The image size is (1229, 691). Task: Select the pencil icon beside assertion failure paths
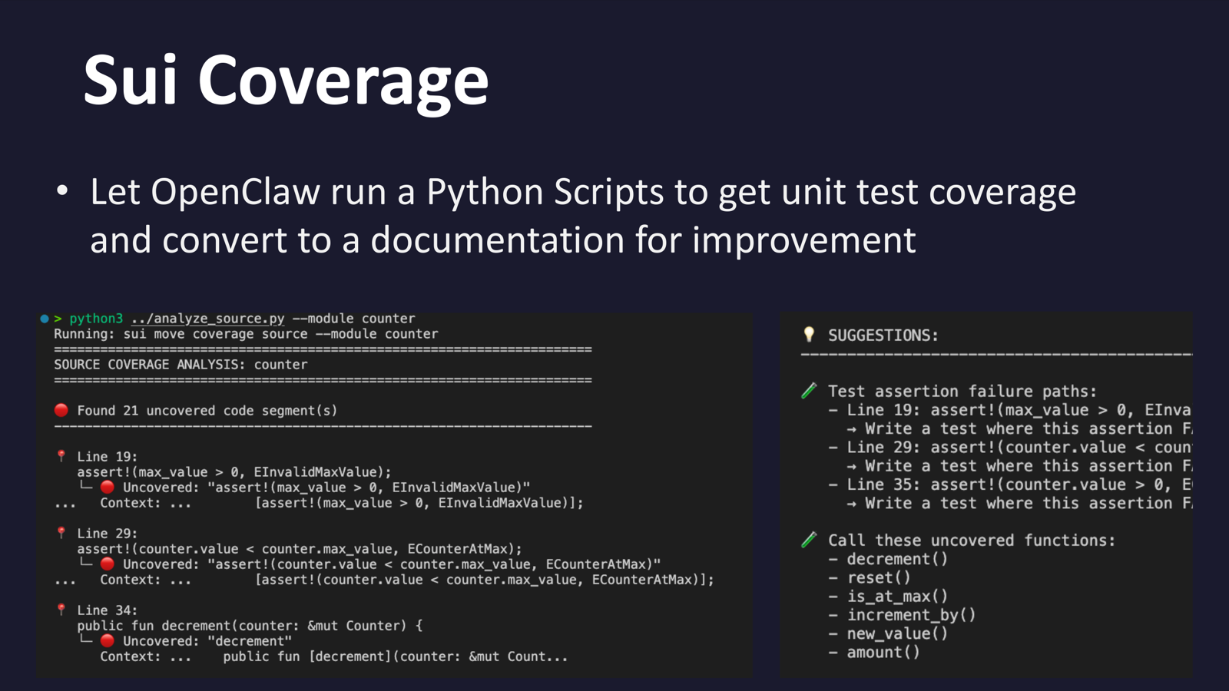809,390
